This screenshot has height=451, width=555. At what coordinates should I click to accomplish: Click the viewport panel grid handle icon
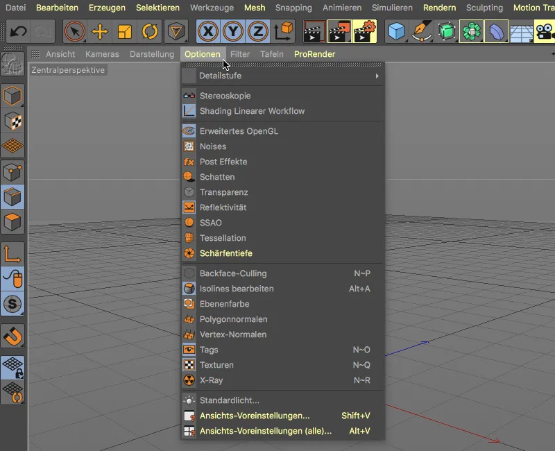click(x=35, y=54)
